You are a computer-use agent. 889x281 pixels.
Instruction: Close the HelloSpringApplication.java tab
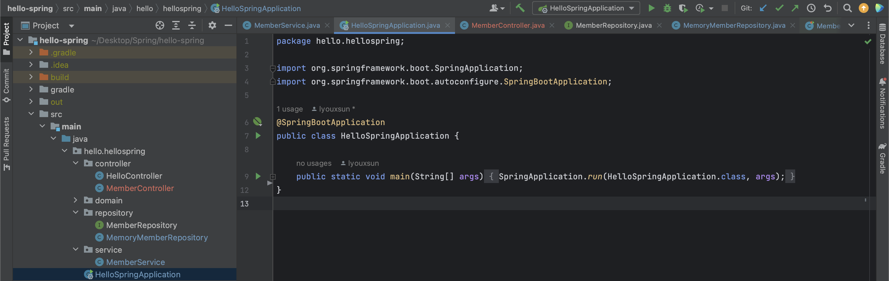pos(448,25)
